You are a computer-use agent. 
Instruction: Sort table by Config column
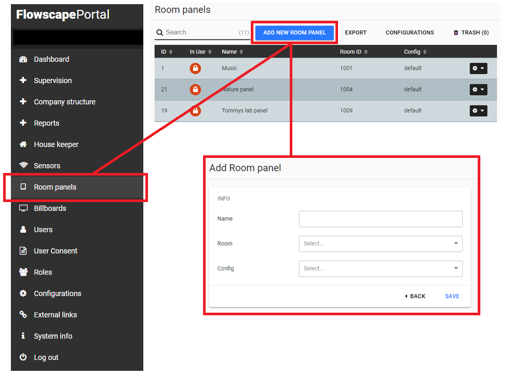(x=415, y=52)
